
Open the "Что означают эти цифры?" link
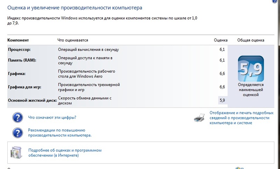(x=52, y=117)
